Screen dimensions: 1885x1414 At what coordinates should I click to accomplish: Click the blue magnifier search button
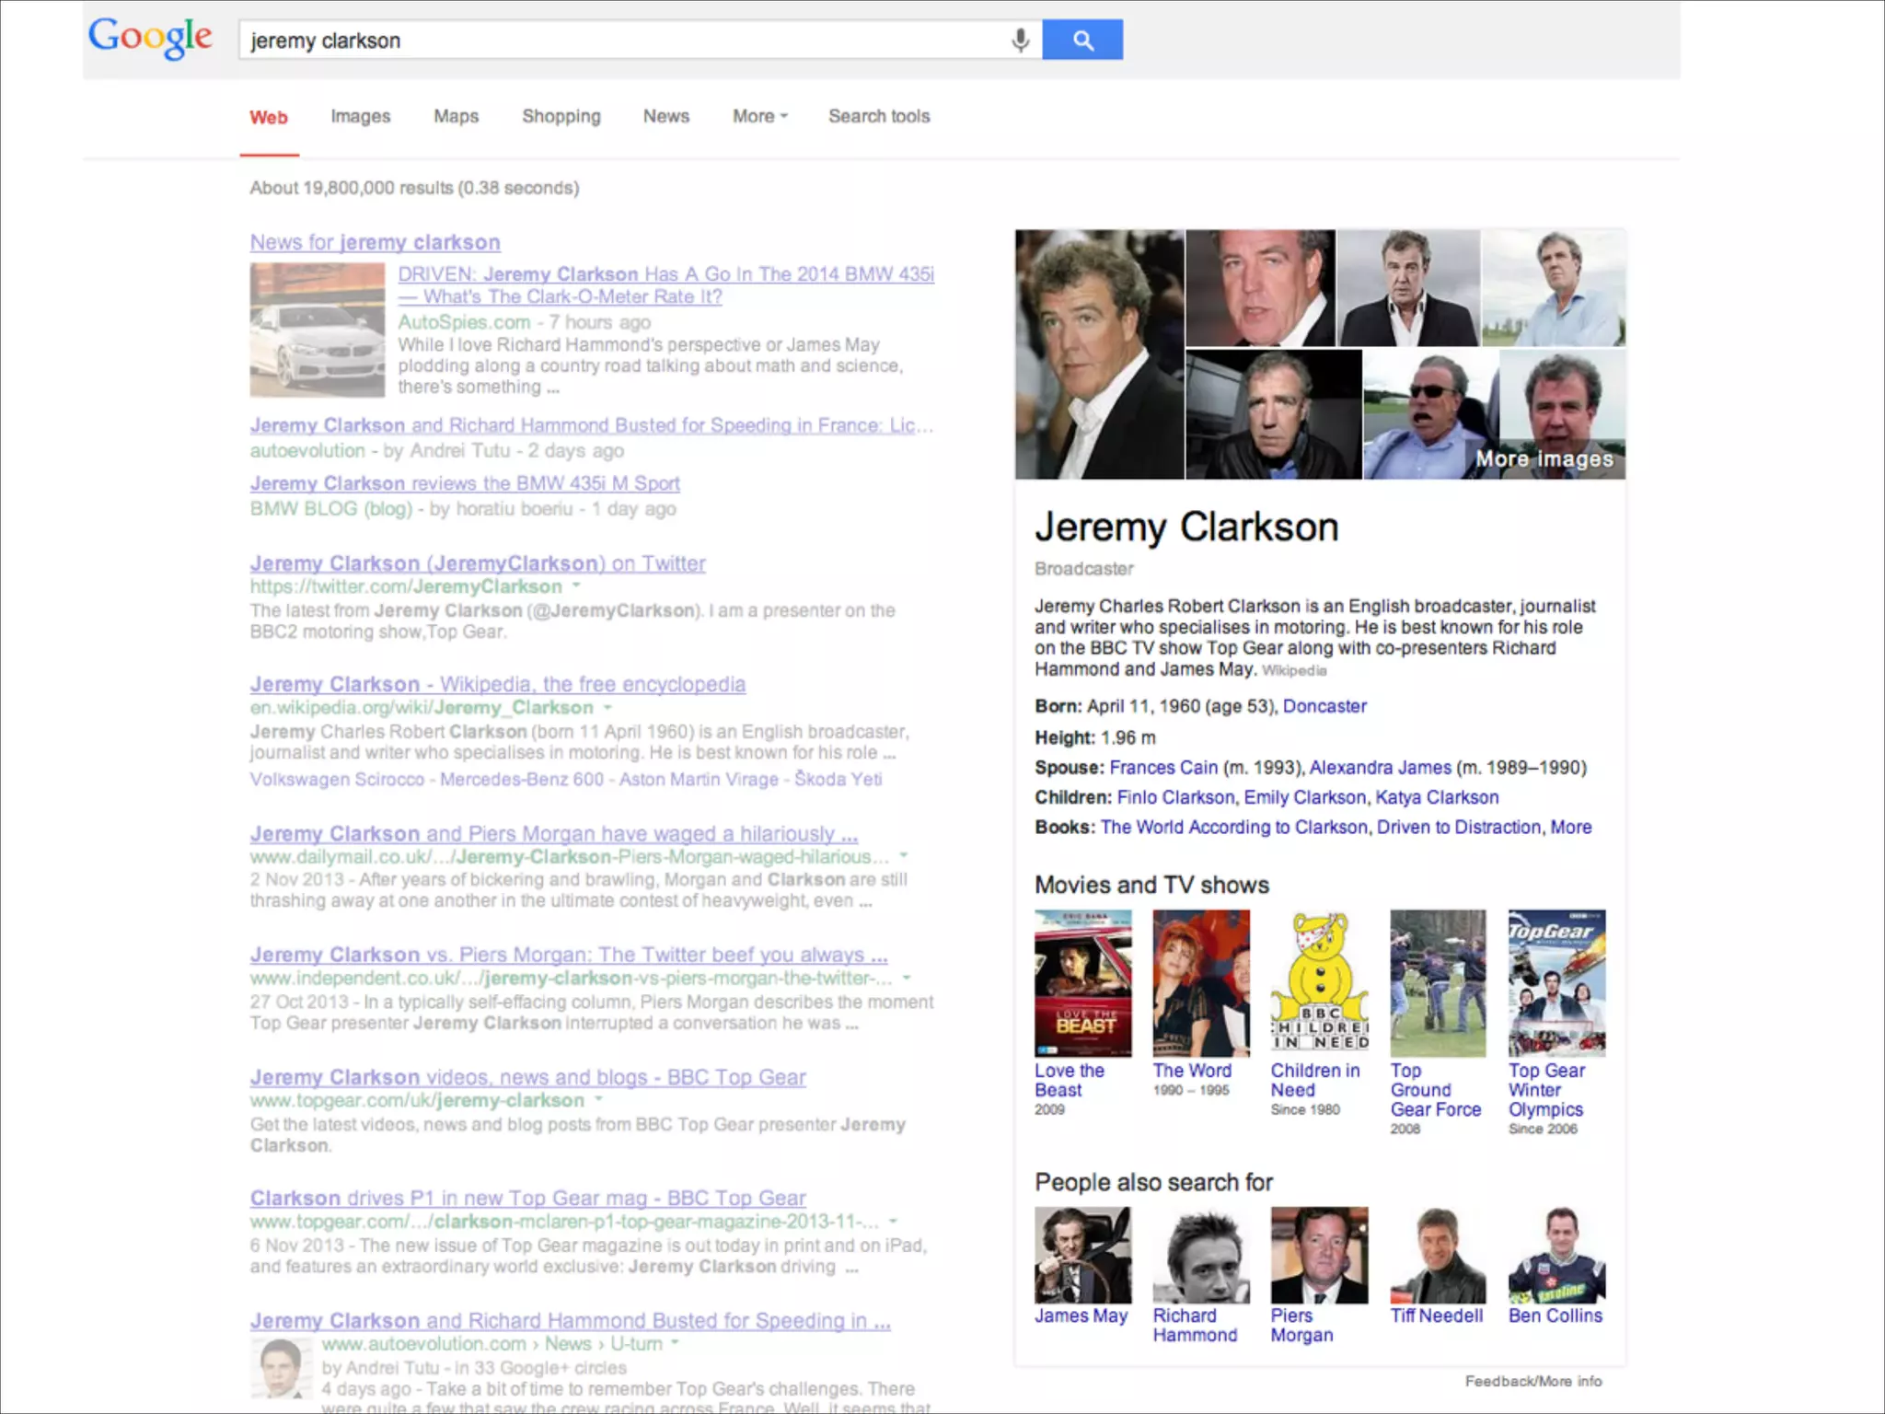tap(1082, 41)
